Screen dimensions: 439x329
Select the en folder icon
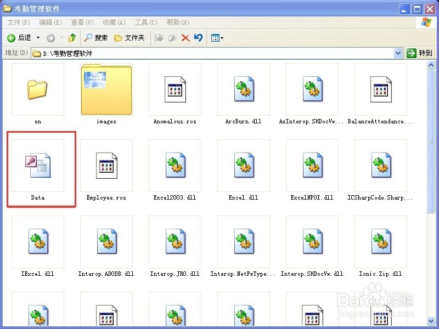pyautogui.click(x=37, y=89)
